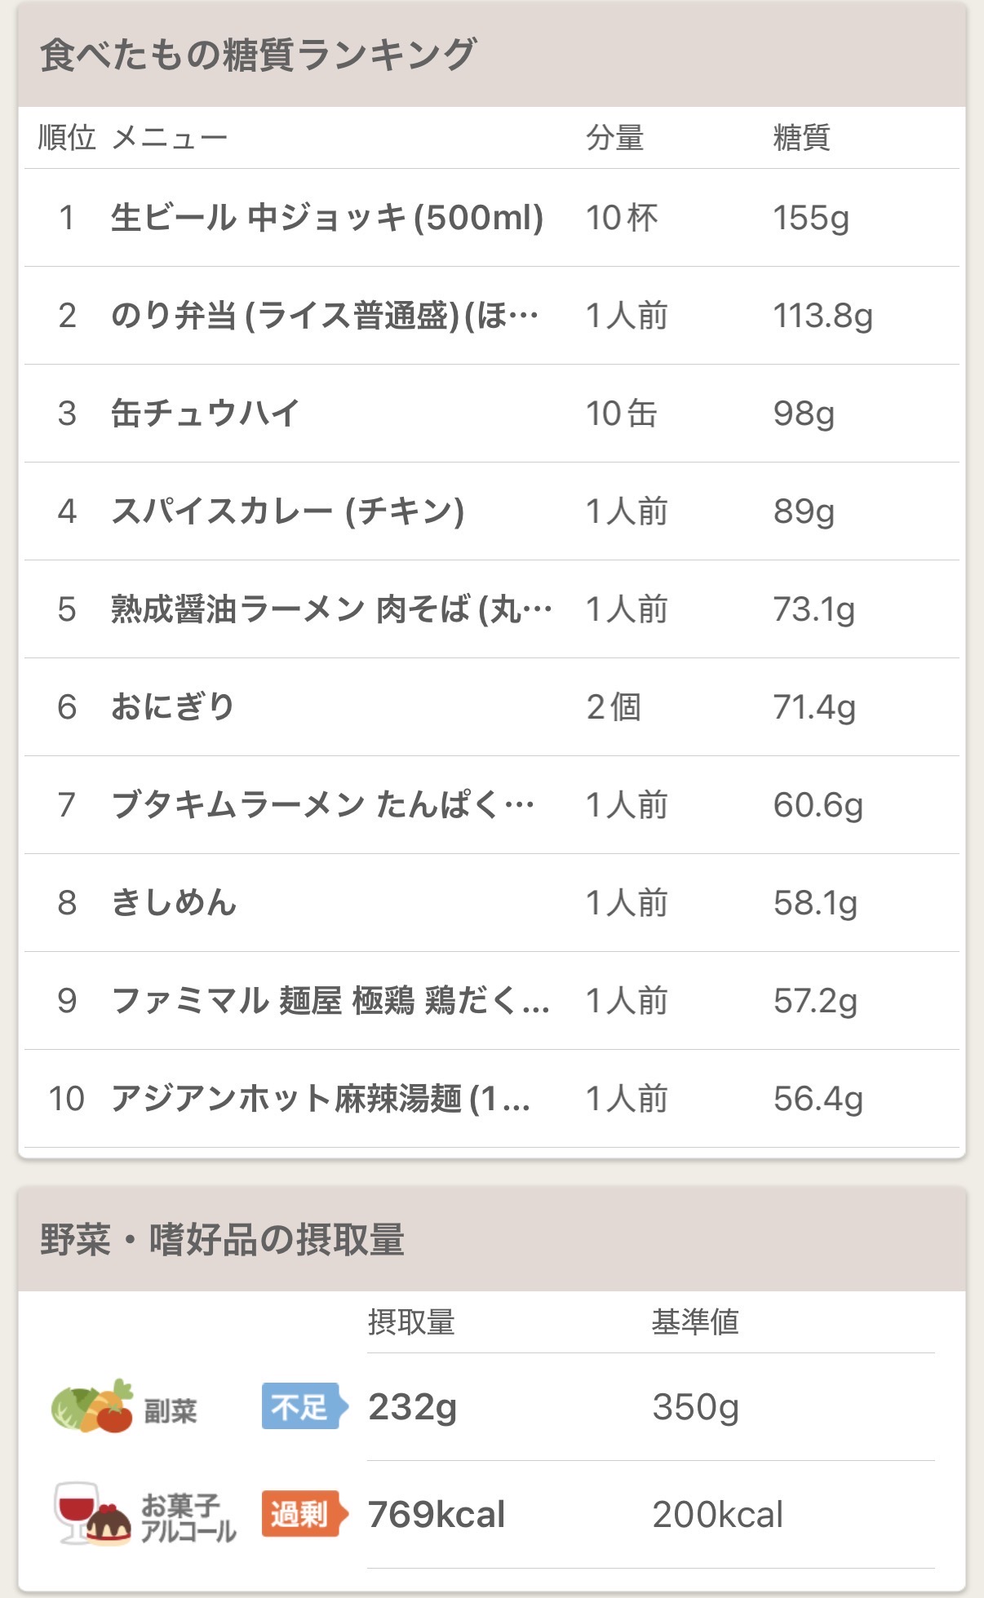
Task: Click the 糖質 column header
Action: (801, 138)
